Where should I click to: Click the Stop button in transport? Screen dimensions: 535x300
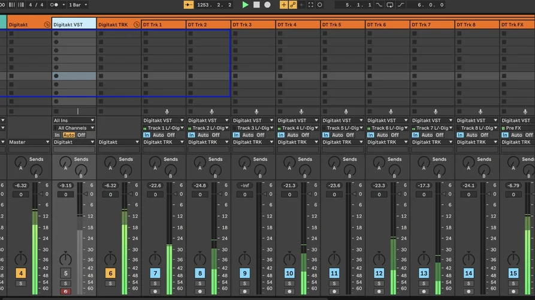pyautogui.click(x=256, y=5)
